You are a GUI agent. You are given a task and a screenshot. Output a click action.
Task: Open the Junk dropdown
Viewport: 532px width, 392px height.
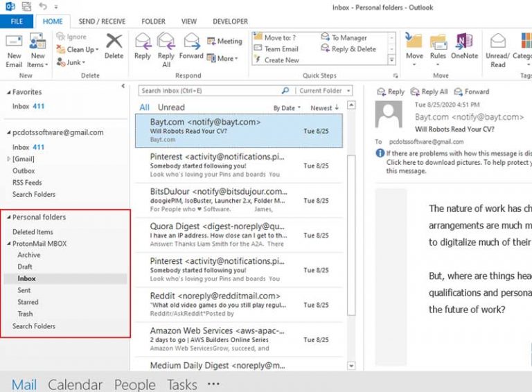click(x=71, y=62)
